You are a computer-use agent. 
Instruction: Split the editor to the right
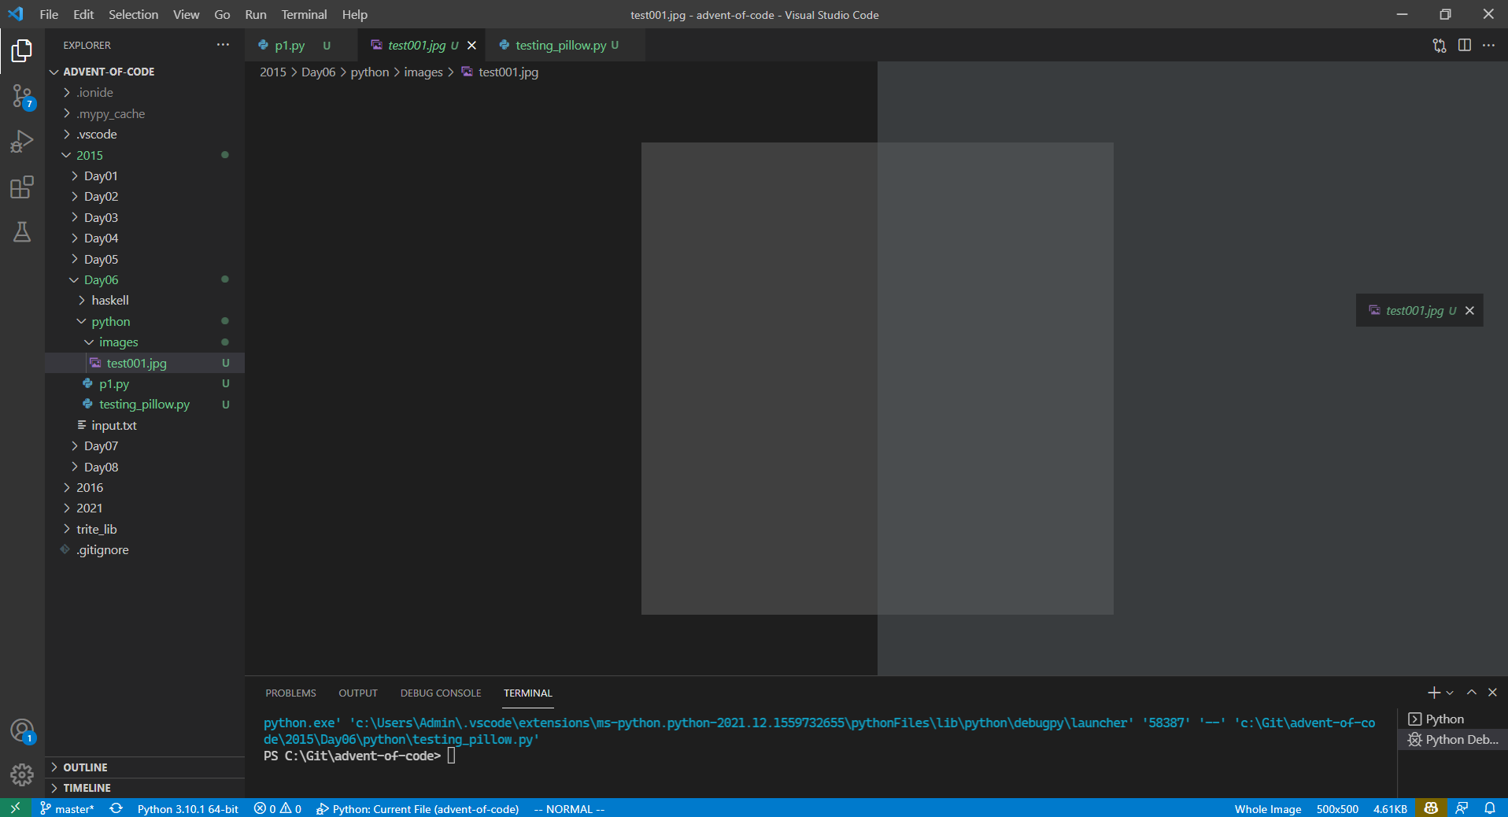click(1465, 46)
